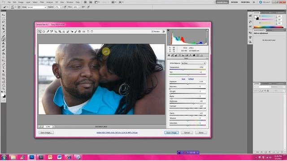Select Photoshop Move tool in left toolbar
This screenshot has width=287, height=161.
point(3,15)
